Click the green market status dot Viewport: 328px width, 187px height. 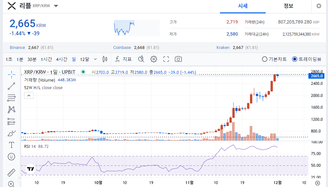click(x=83, y=72)
